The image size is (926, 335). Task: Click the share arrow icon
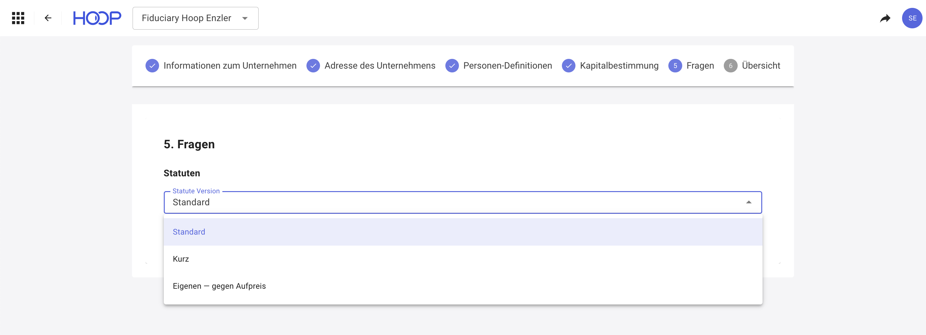point(885,18)
